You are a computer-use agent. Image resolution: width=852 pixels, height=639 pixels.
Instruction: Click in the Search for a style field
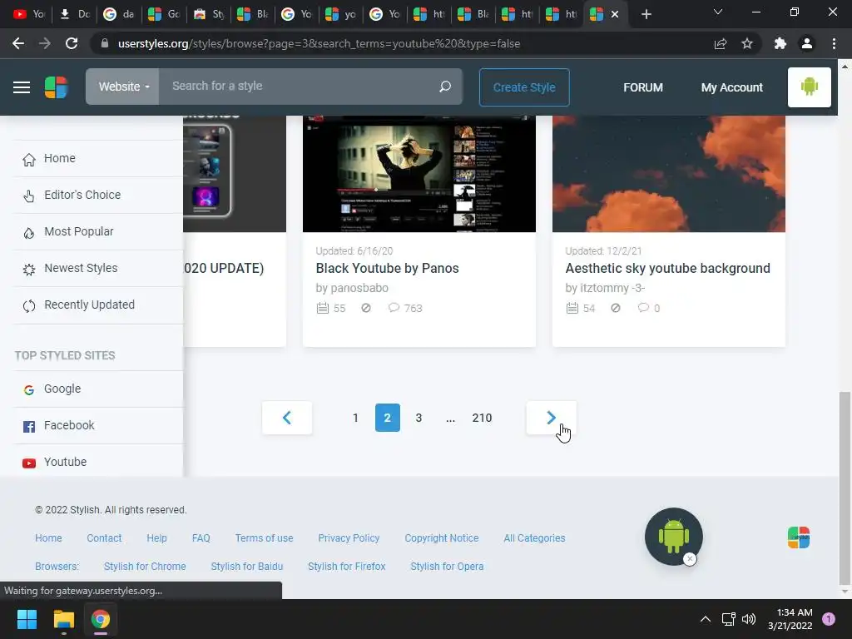(299, 87)
